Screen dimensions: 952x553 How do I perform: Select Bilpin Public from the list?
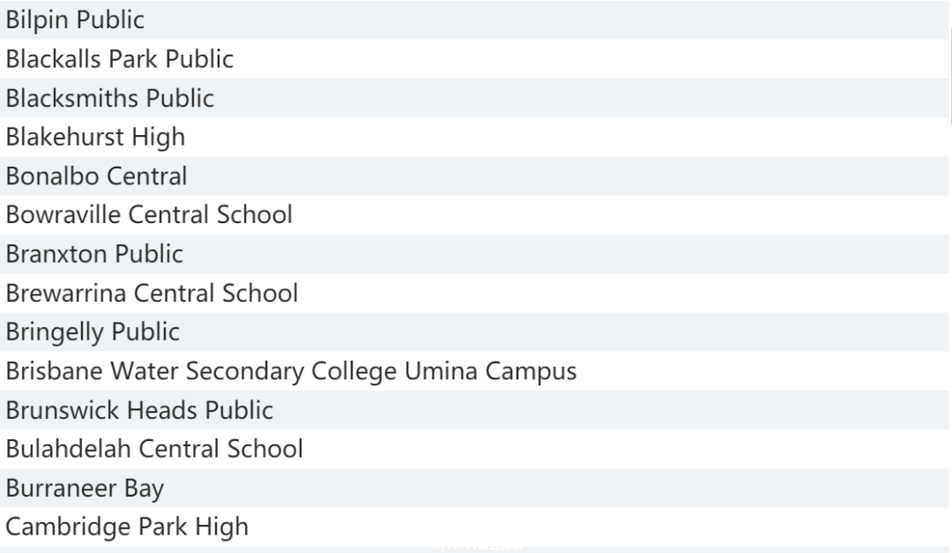pos(474,20)
